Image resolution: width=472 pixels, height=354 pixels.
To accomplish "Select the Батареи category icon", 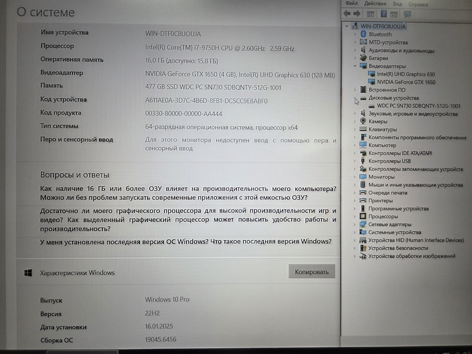I will click(363, 58).
